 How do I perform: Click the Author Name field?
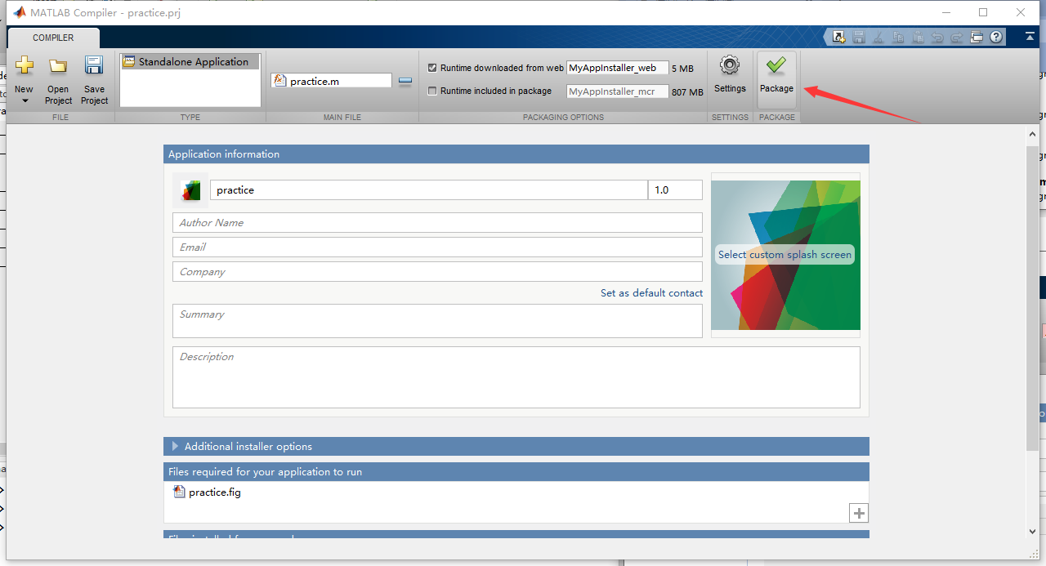click(x=437, y=223)
